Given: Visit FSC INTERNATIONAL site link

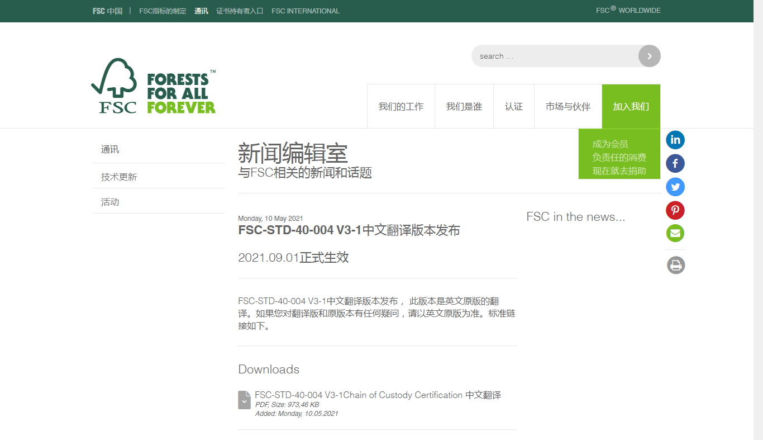Looking at the screenshot, I should tap(306, 11).
